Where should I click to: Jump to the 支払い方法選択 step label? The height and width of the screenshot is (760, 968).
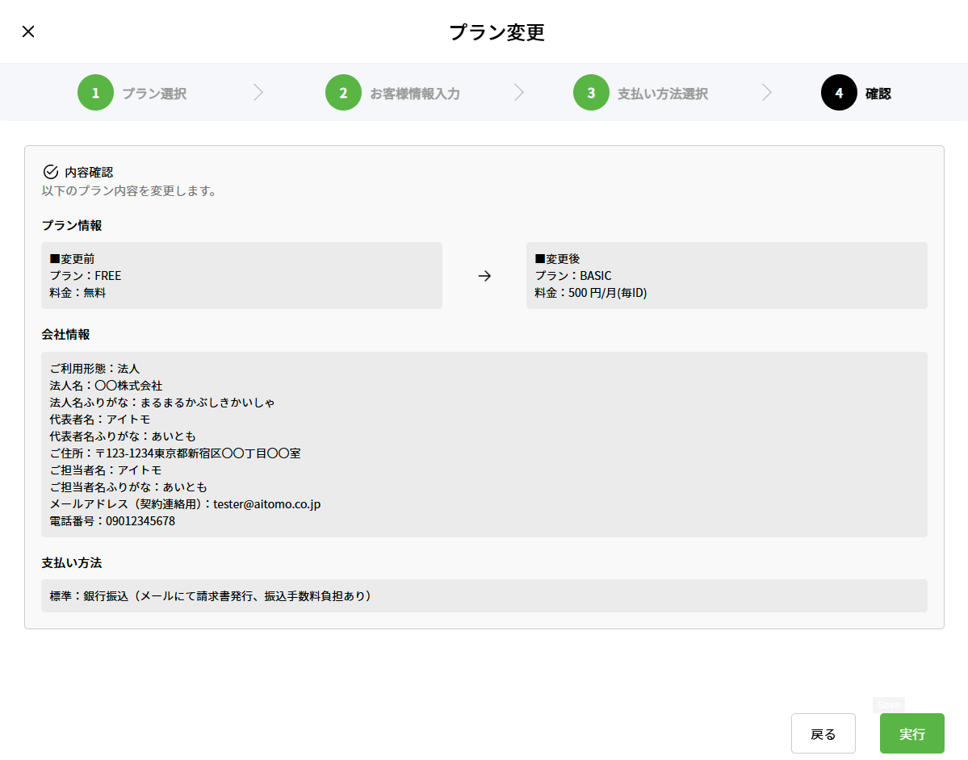[x=663, y=94]
